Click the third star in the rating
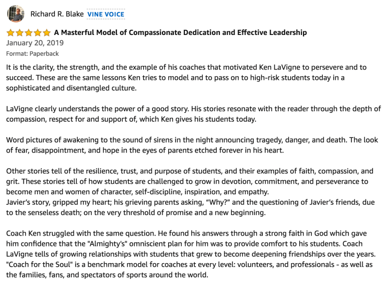Viewport: 386px width, 283px height. tap(28, 33)
